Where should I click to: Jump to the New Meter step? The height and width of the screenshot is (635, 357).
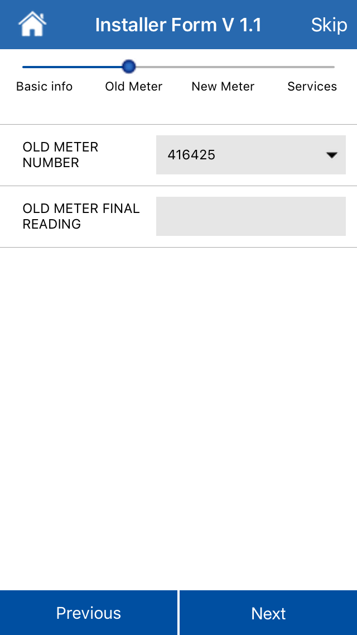pos(223,87)
